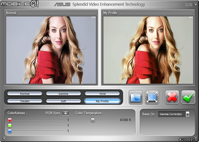
Task: Click the 6500 K temperature value
Action: (126, 120)
